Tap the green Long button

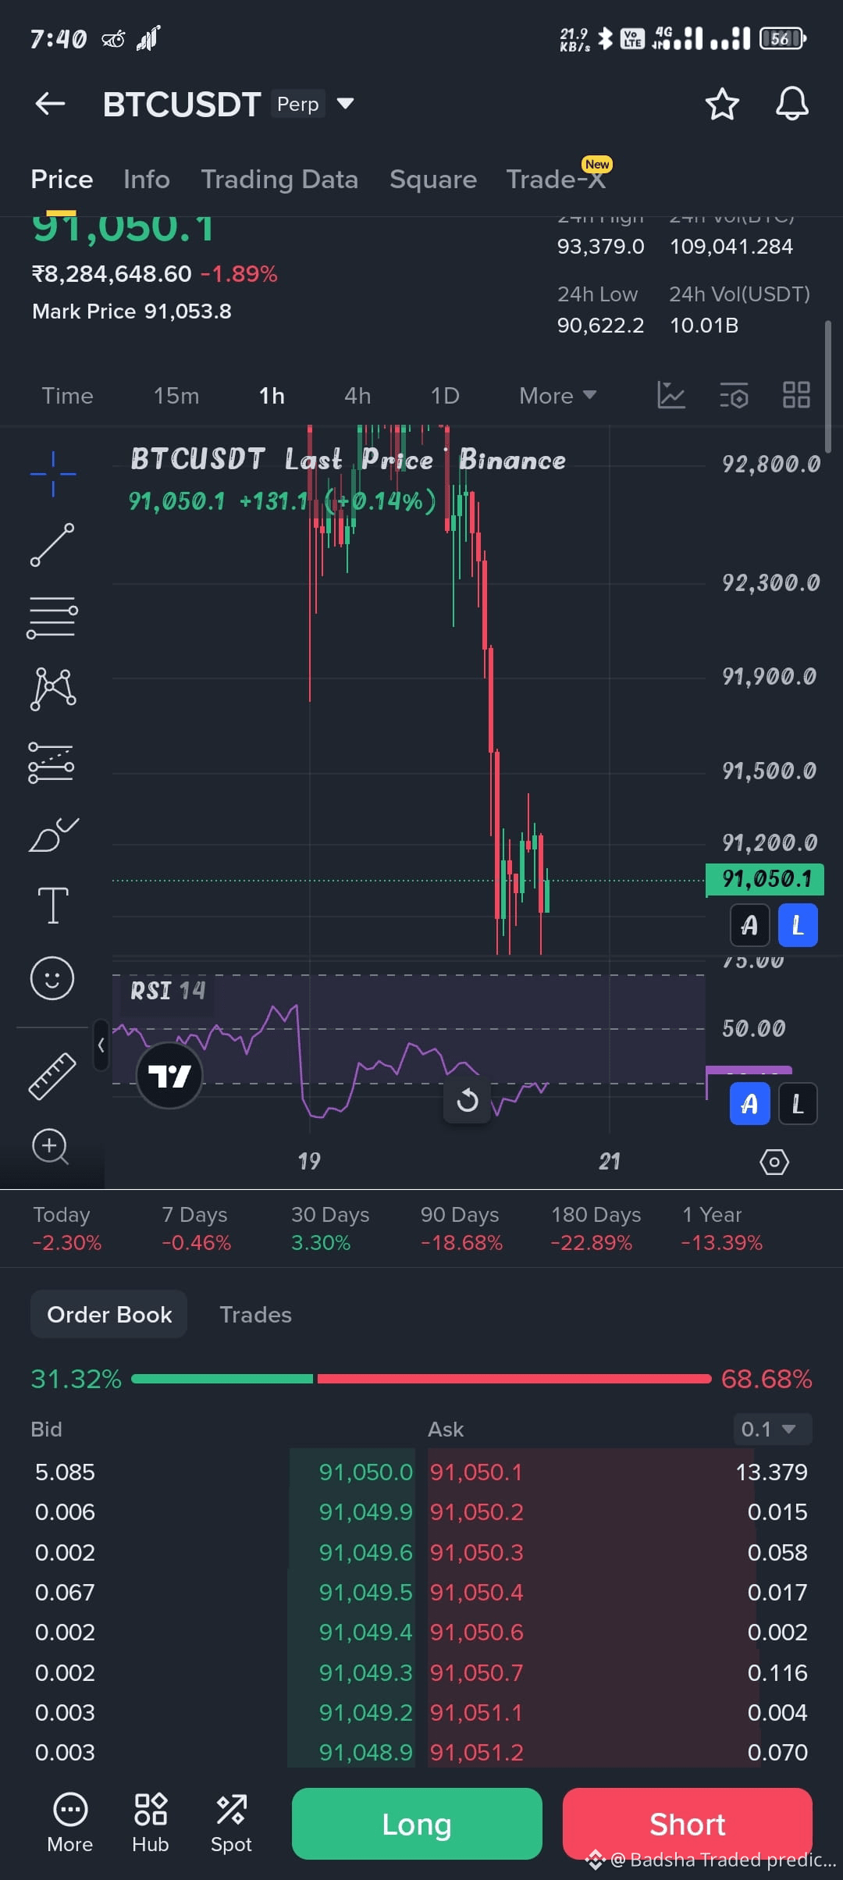417,1824
